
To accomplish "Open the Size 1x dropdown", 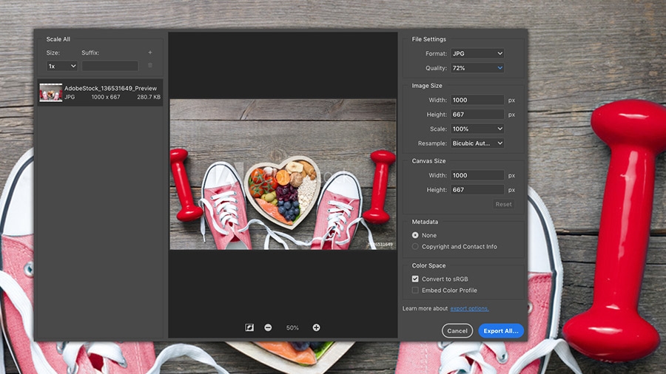I will (x=62, y=66).
